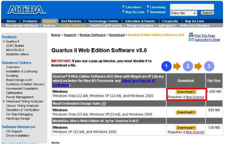Image resolution: width=225 pixels, height=146 pixels.
Task: Open TimeQuest Timing Analyzer sidebar link
Action: pos(24,101)
